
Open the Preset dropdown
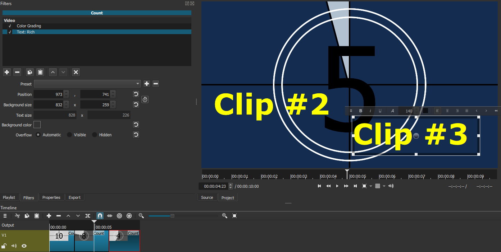tap(87, 84)
